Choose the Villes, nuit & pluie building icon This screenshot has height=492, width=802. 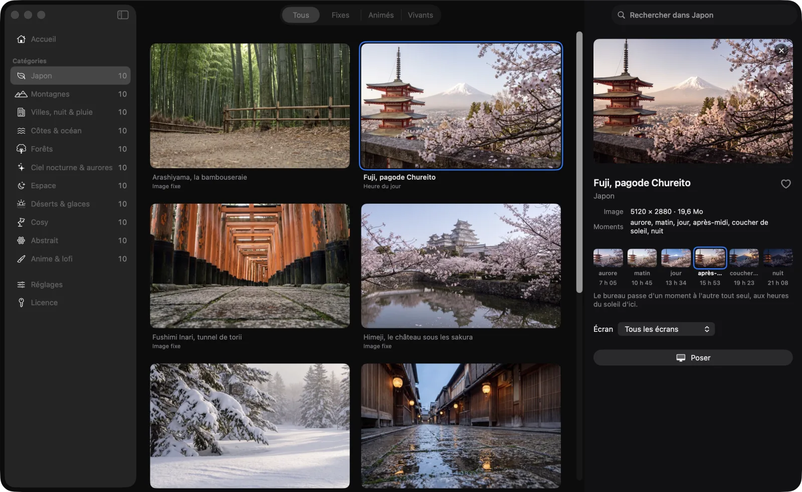coord(21,112)
